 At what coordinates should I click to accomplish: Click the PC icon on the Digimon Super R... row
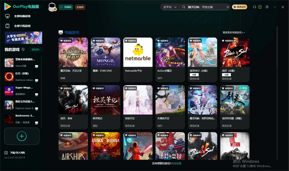[x=36, y=109]
